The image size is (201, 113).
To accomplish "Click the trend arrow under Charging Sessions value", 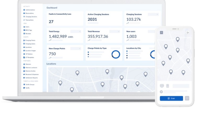I will (128, 23).
